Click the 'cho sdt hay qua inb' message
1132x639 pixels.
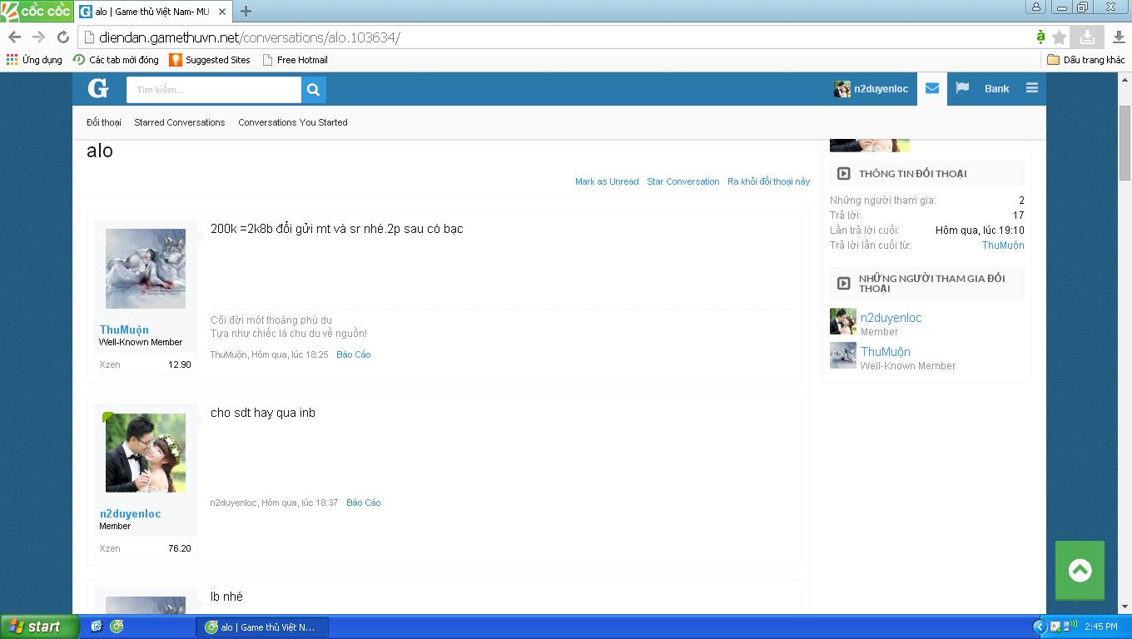pyautogui.click(x=263, y=413)
